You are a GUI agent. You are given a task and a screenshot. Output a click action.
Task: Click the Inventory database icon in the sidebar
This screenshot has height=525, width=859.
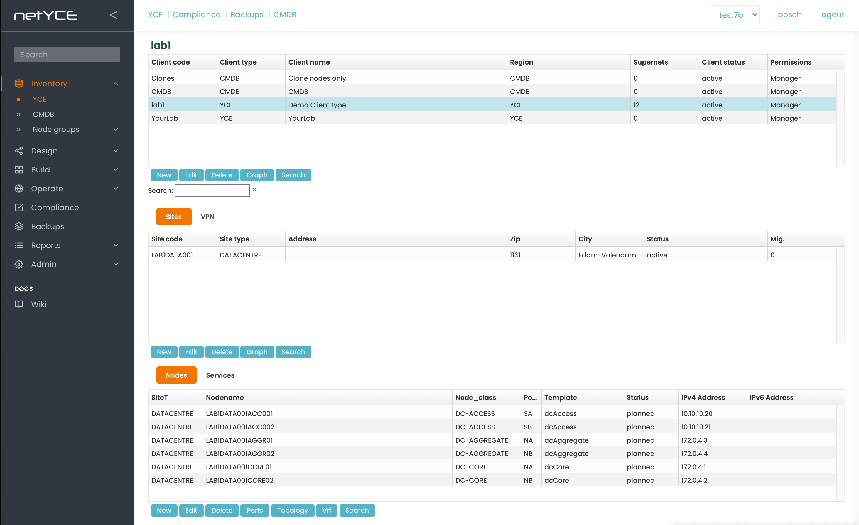19,83
